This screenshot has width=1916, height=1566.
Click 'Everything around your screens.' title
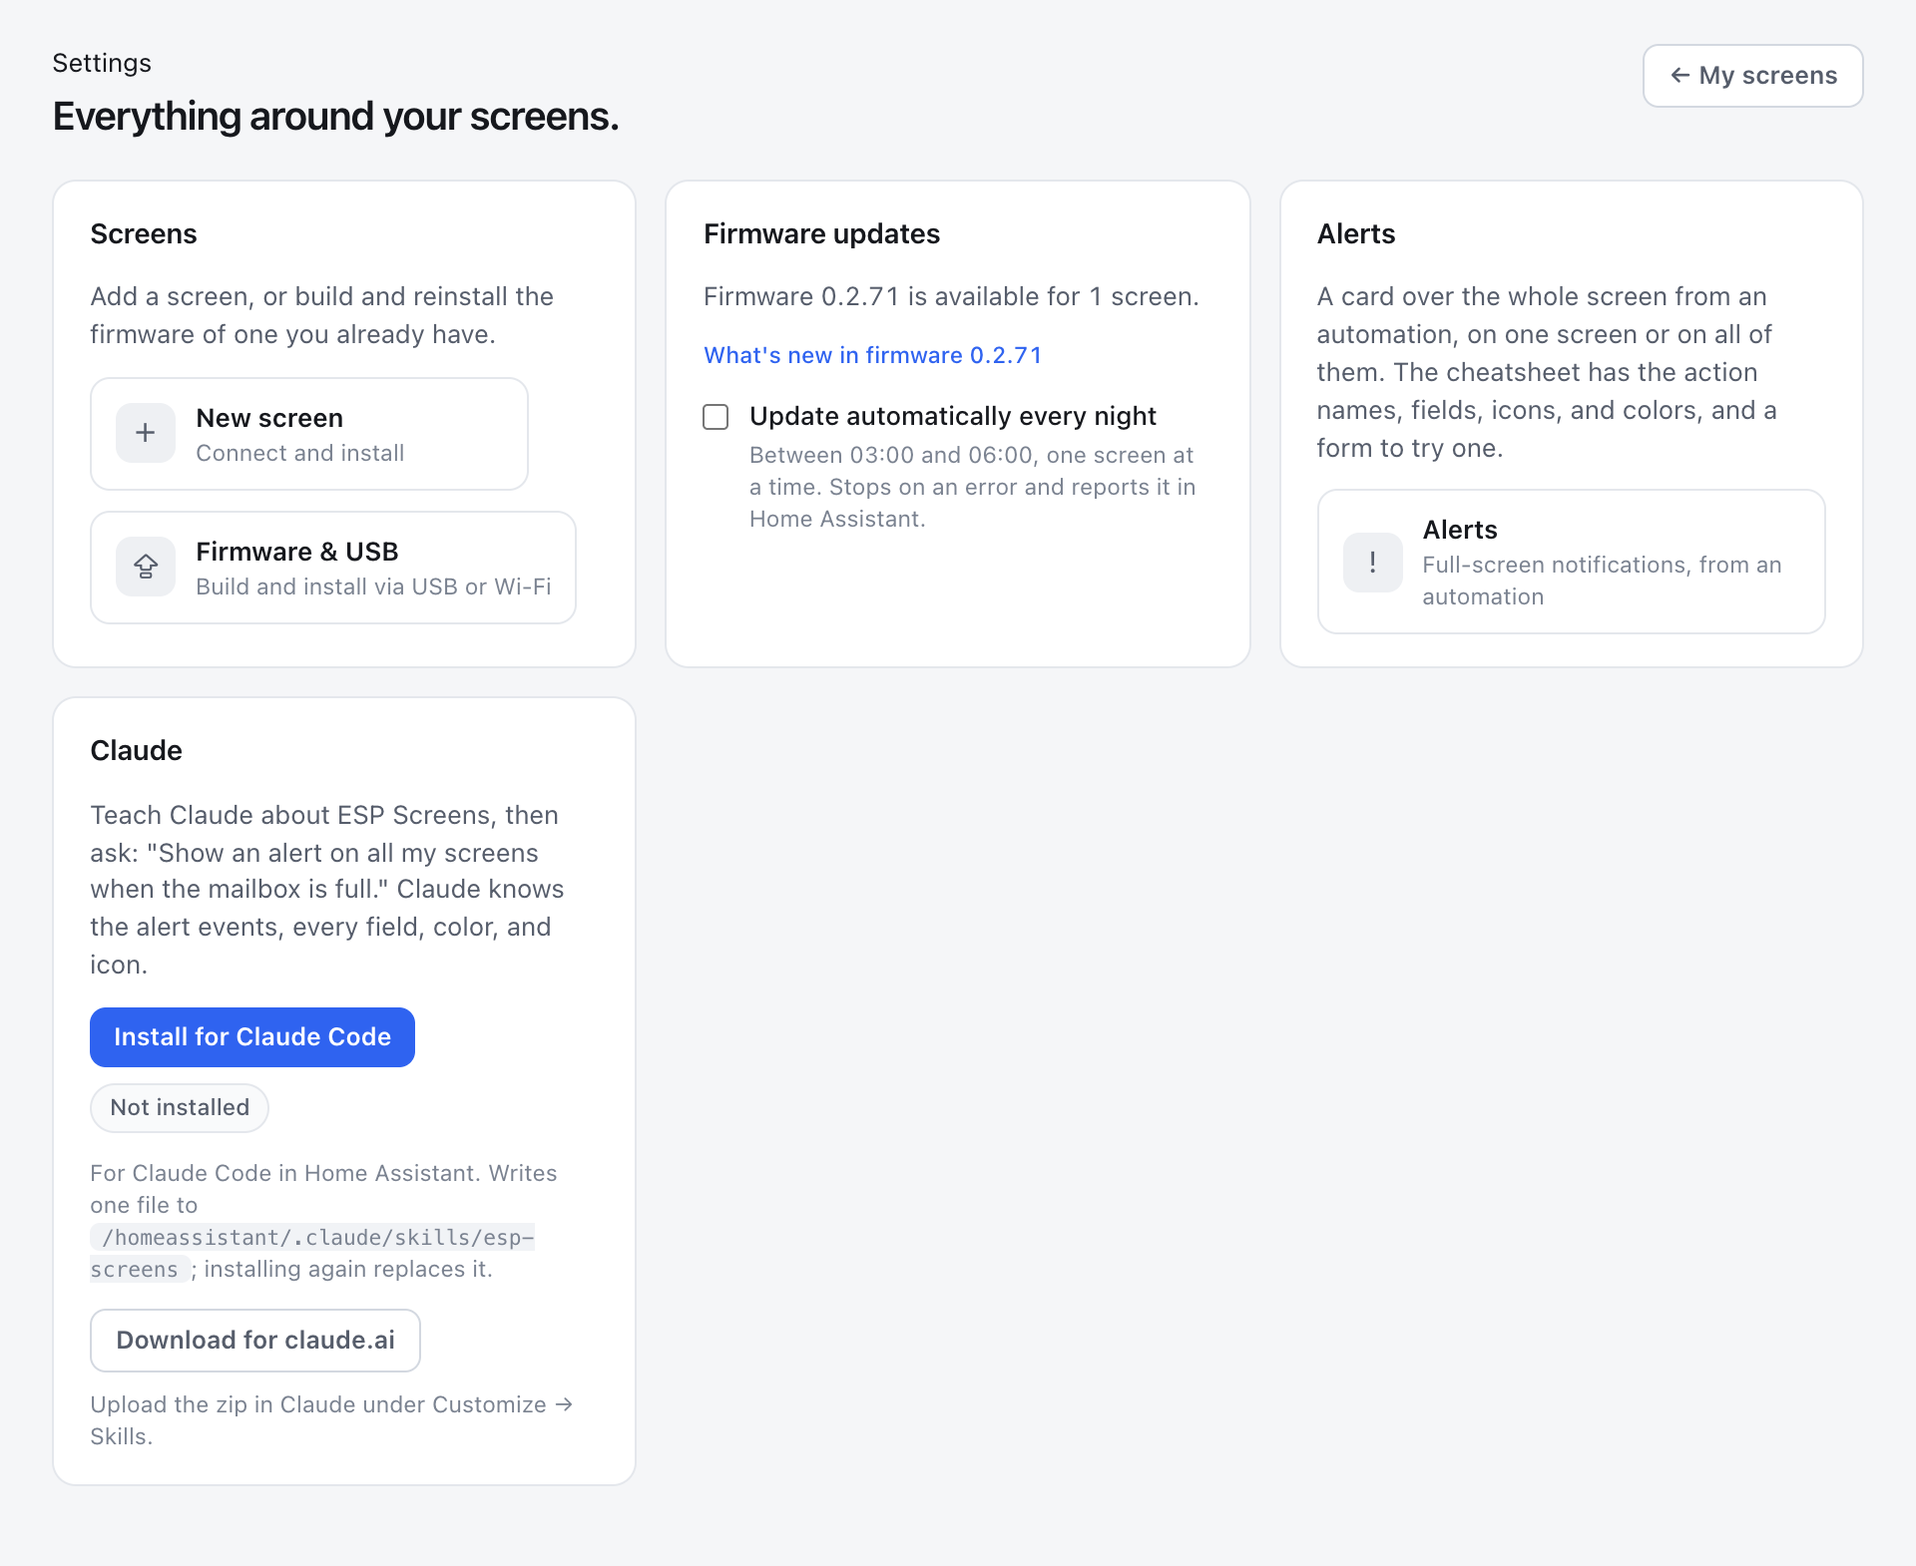click(x=335, y=117)
